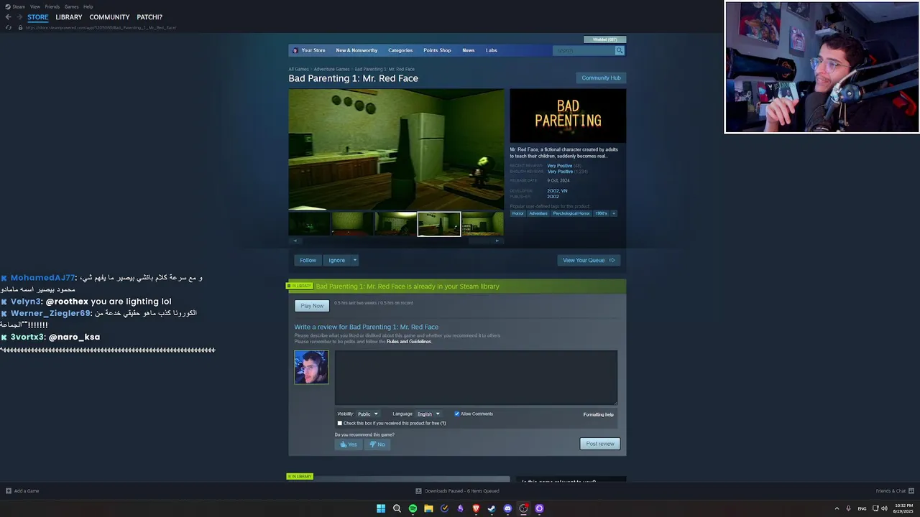Open Windows taskbar search
This screenshot has height=517, width=920.
pyautogui.click(x=397, y=508)
